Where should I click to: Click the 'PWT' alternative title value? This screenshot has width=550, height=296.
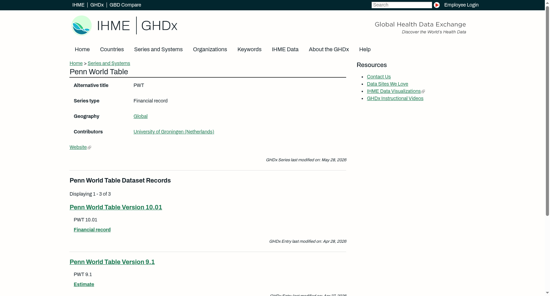(139, 85)
